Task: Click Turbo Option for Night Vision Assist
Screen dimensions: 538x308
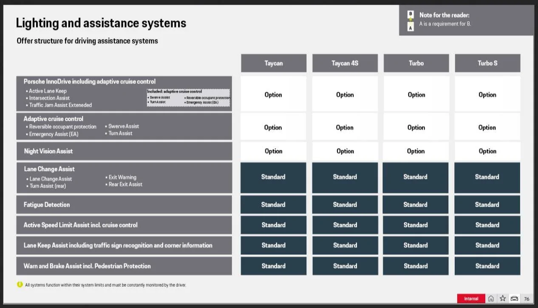Action: pyautogui.click(x=416, y=151)
